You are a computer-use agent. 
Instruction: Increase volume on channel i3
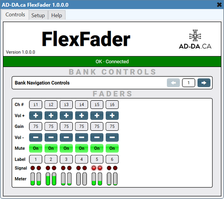coord(66,115)
